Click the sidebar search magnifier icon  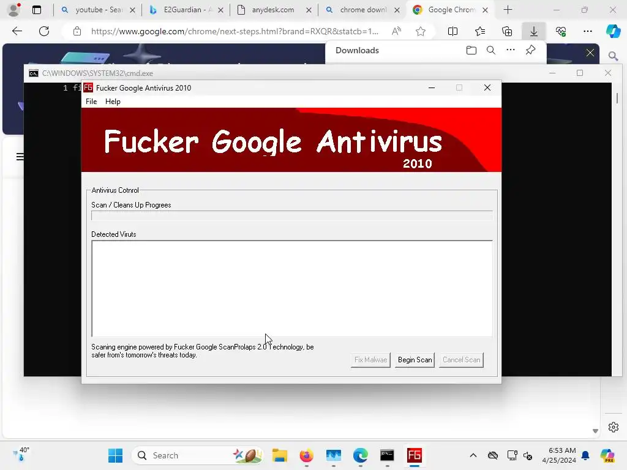(x=613, y=56)
